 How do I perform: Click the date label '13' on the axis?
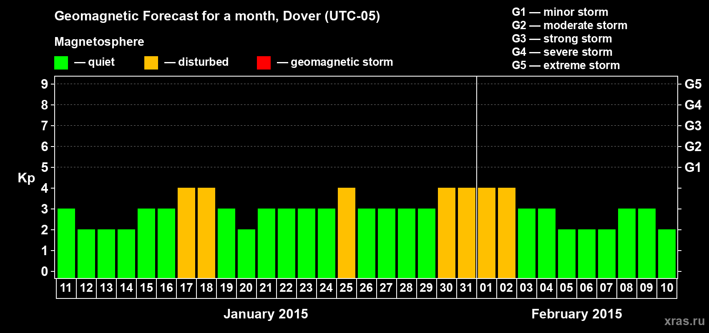(x=106, y=288)
